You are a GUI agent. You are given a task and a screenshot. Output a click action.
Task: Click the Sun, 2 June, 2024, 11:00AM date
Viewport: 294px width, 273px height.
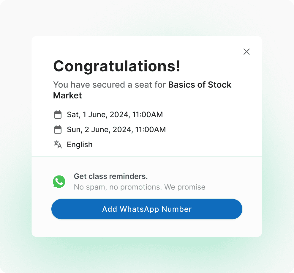(x=116, y=130)
